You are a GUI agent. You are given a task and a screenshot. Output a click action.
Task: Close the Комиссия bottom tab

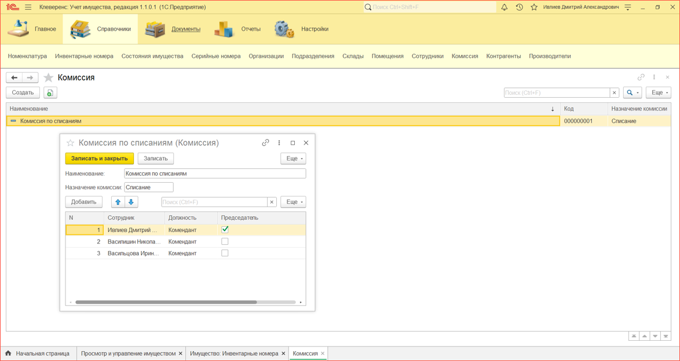click(323, 353)
